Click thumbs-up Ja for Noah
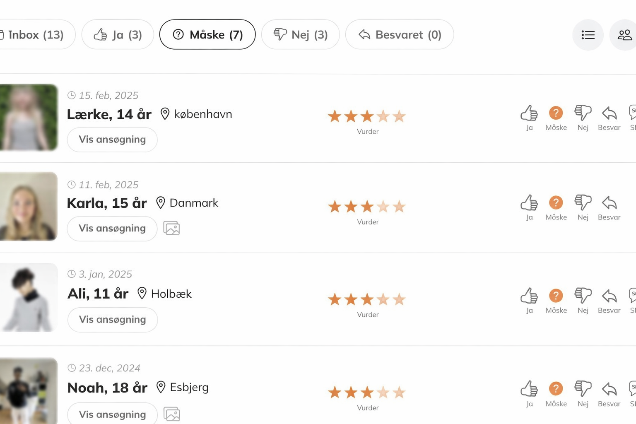The height and width of the screenshot is (424, 636). (529, 389)
